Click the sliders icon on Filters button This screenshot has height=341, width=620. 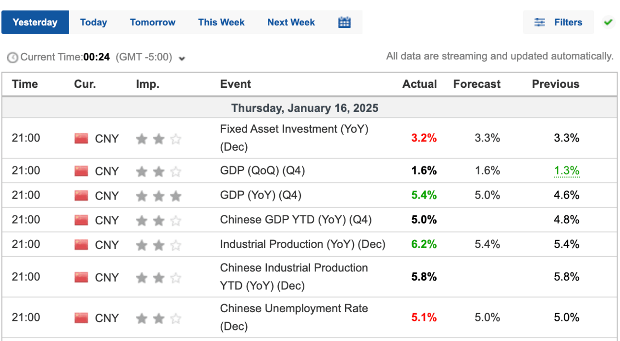tap(540, 23)
